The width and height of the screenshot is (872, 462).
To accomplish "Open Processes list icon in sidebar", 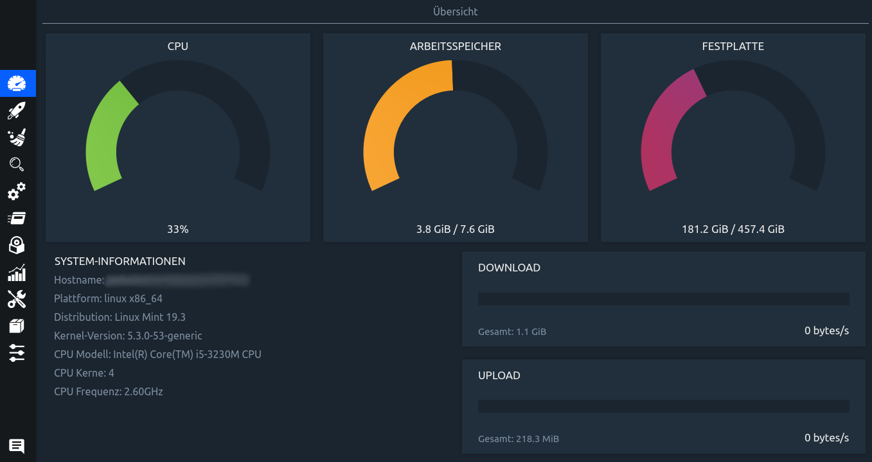I will pos(17,218).
